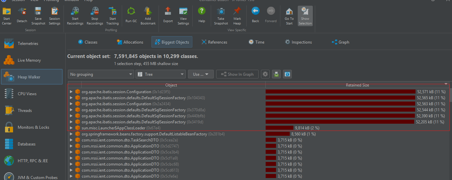Click the Export icon
This screenshot has height=180, width=452.
tap(168, 16)
